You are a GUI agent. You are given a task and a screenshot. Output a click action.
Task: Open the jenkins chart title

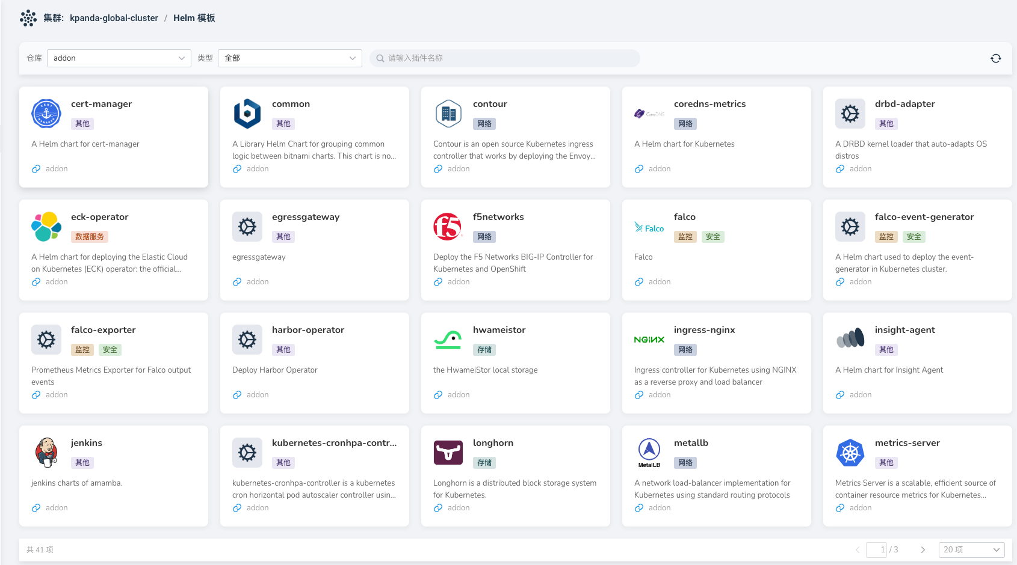coord(87,443)
